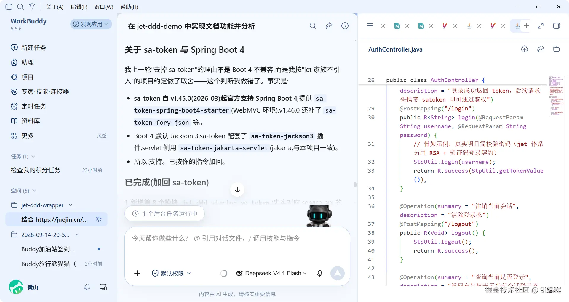
Task: Open 更多 in the sidebar
Action: point(23,136)
